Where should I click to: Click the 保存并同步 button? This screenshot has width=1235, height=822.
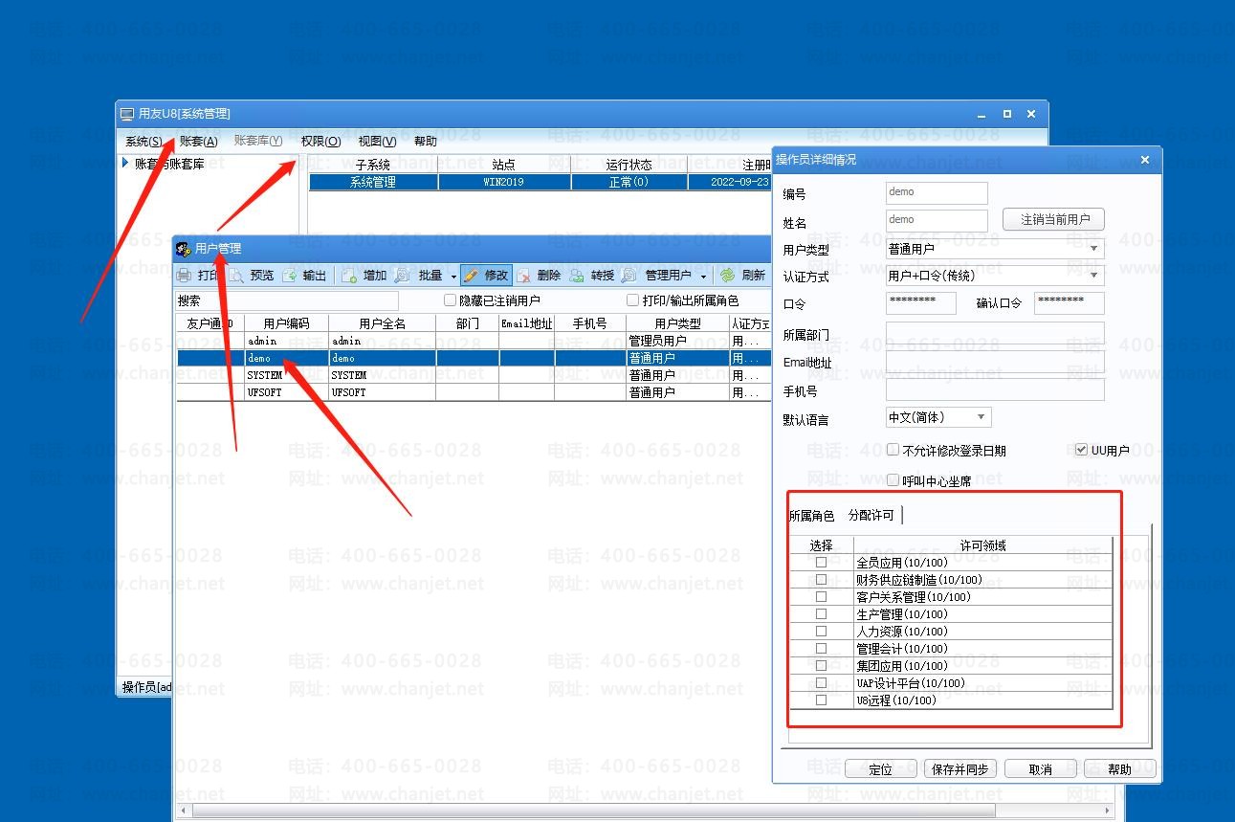[961, 769]
